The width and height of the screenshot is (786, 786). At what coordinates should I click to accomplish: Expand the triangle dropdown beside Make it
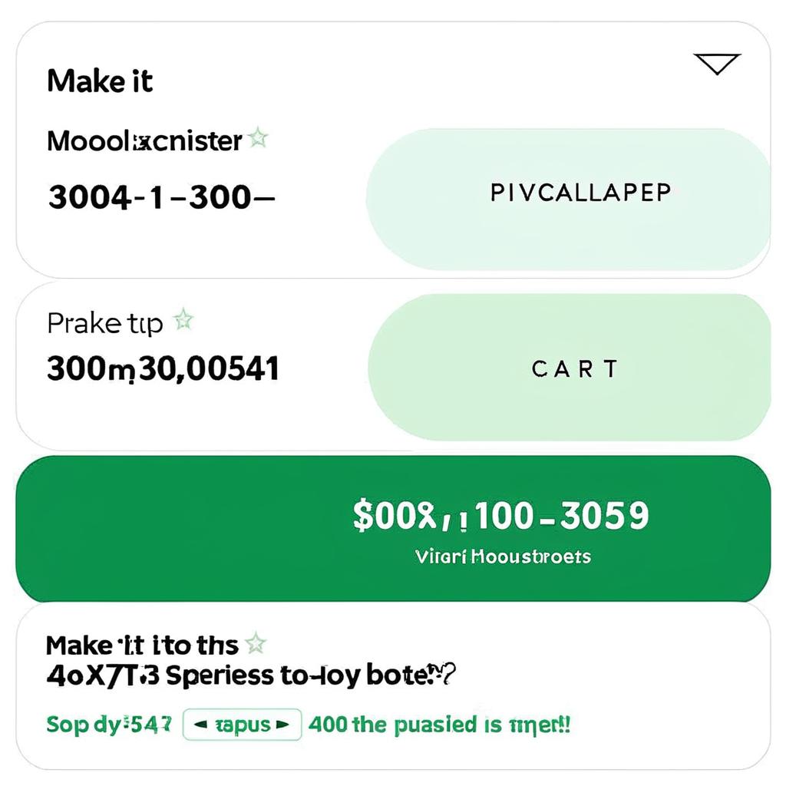tap(717, 64)
